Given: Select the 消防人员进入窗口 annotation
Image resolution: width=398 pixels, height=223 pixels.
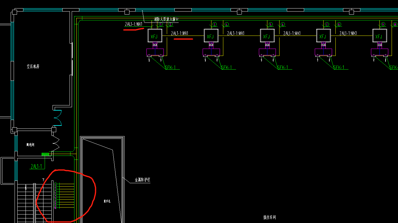Looking at the screenshot, I should [166, 19].
